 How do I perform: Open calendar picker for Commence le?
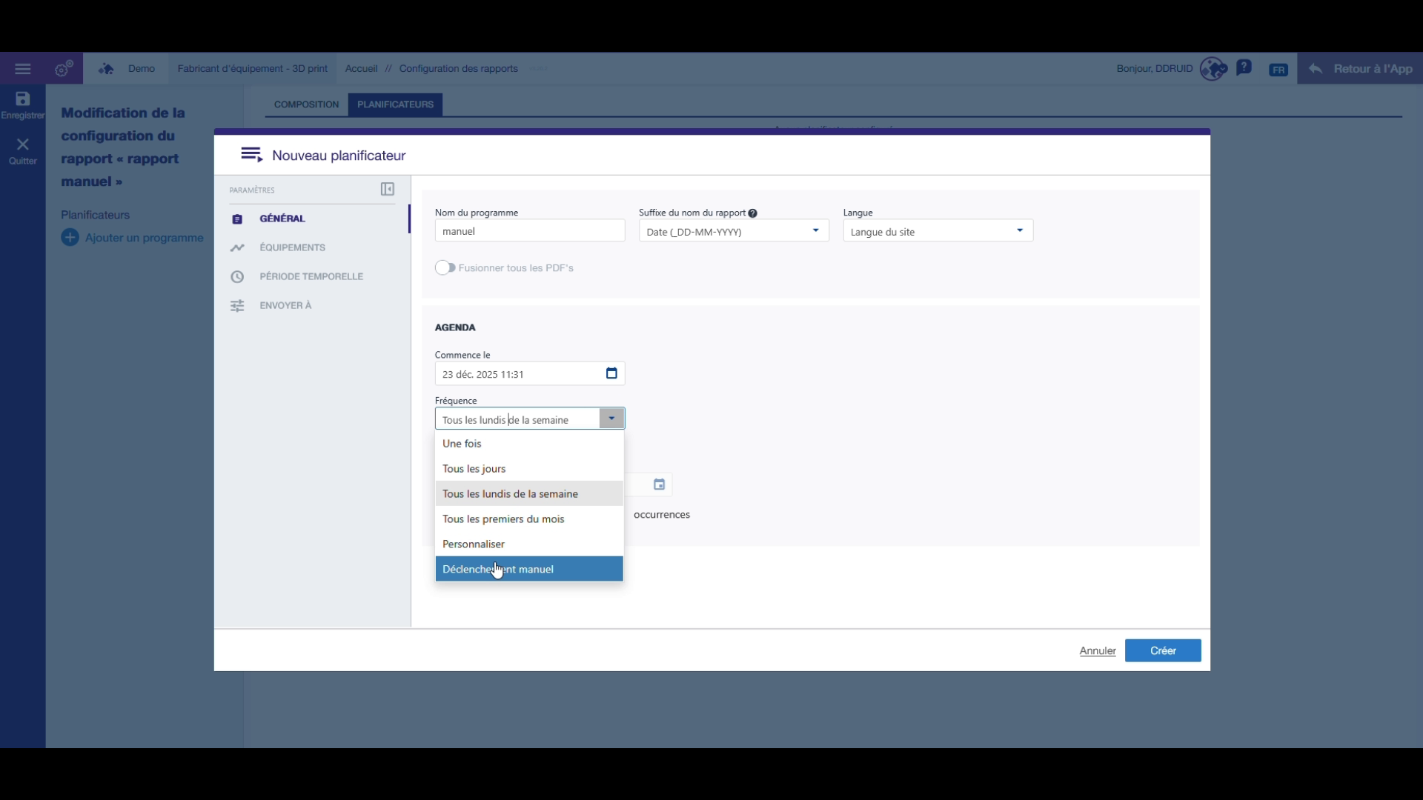611,373
